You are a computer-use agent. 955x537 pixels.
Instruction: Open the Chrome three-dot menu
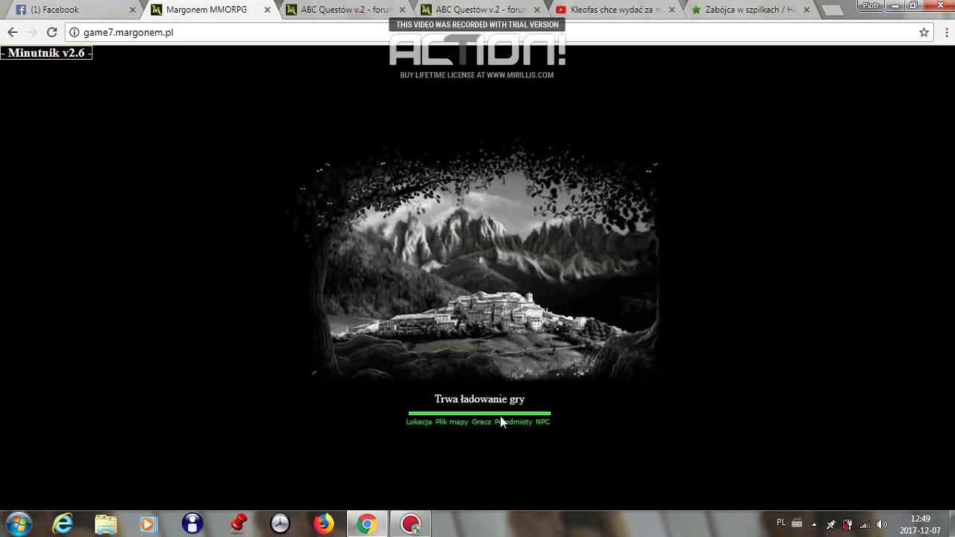pos(946,32)
